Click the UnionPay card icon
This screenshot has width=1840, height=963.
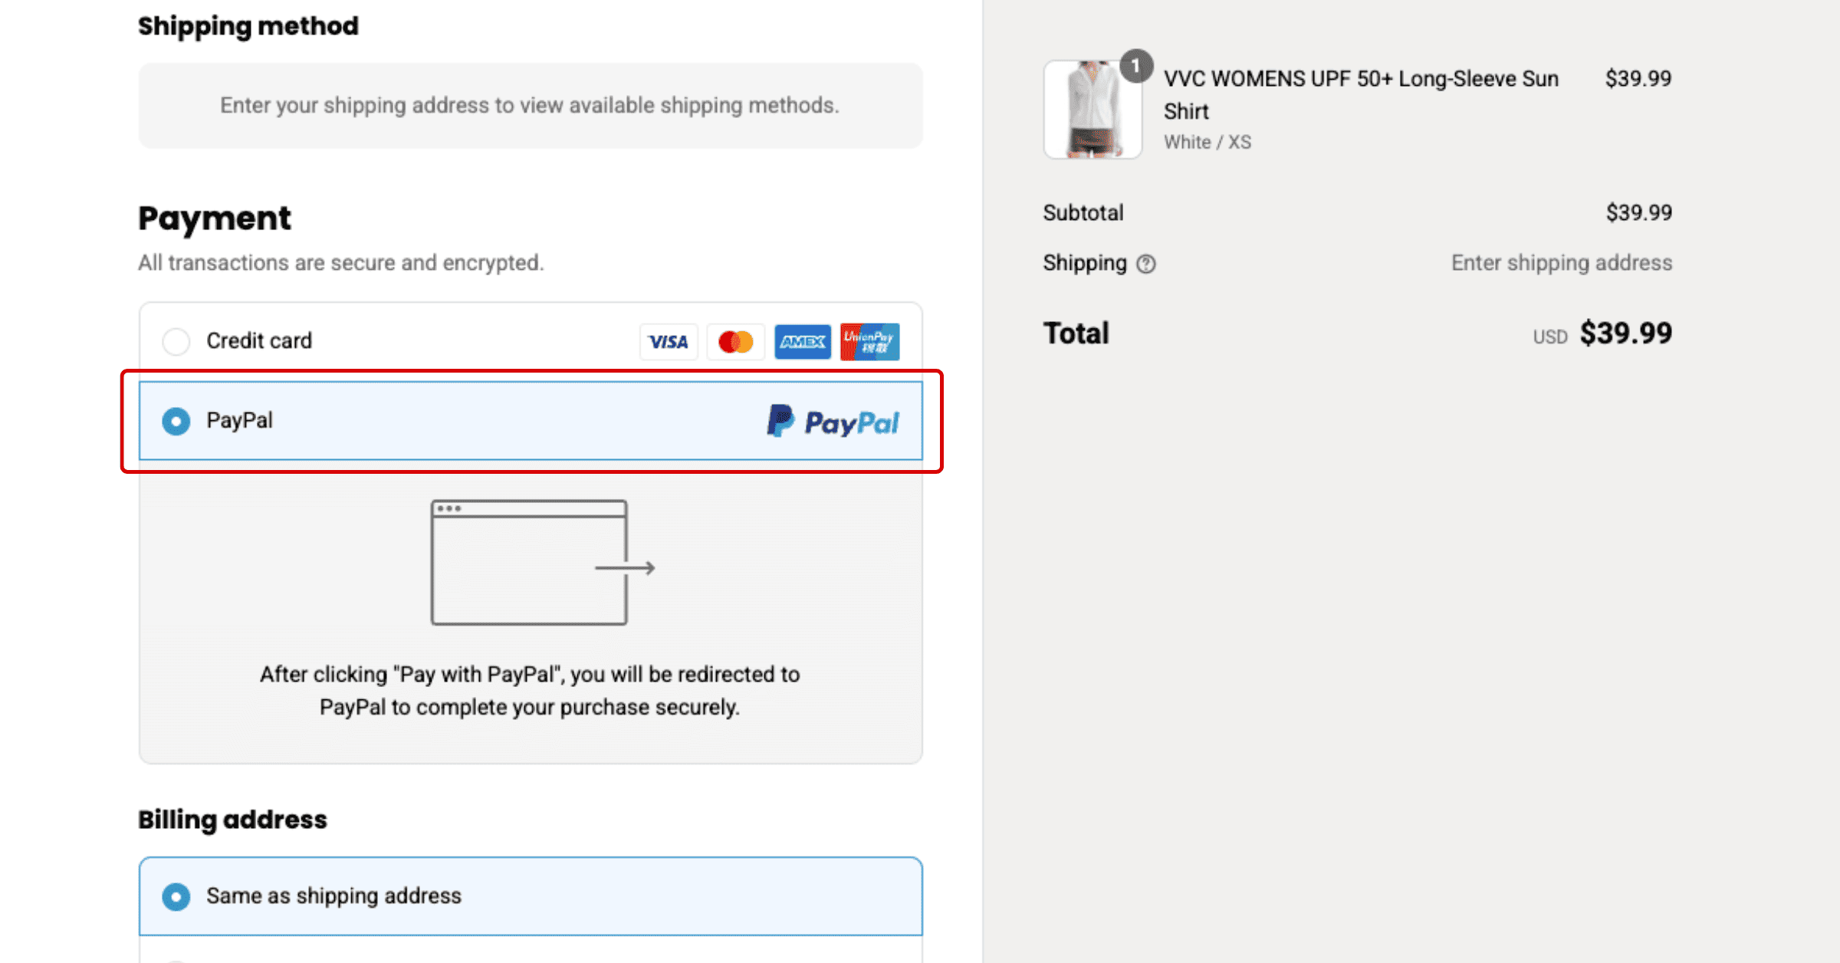tap(869, 342)
